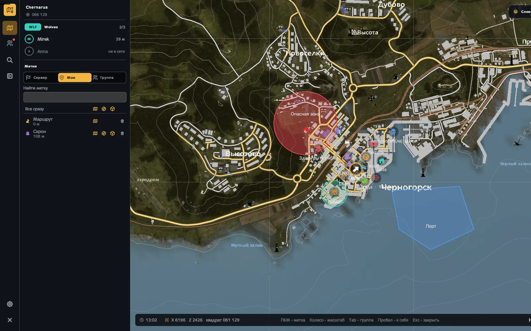The image size is (531, 331).
Task: Click the Госпиталь target marker
Action: (x=366, y=157)
